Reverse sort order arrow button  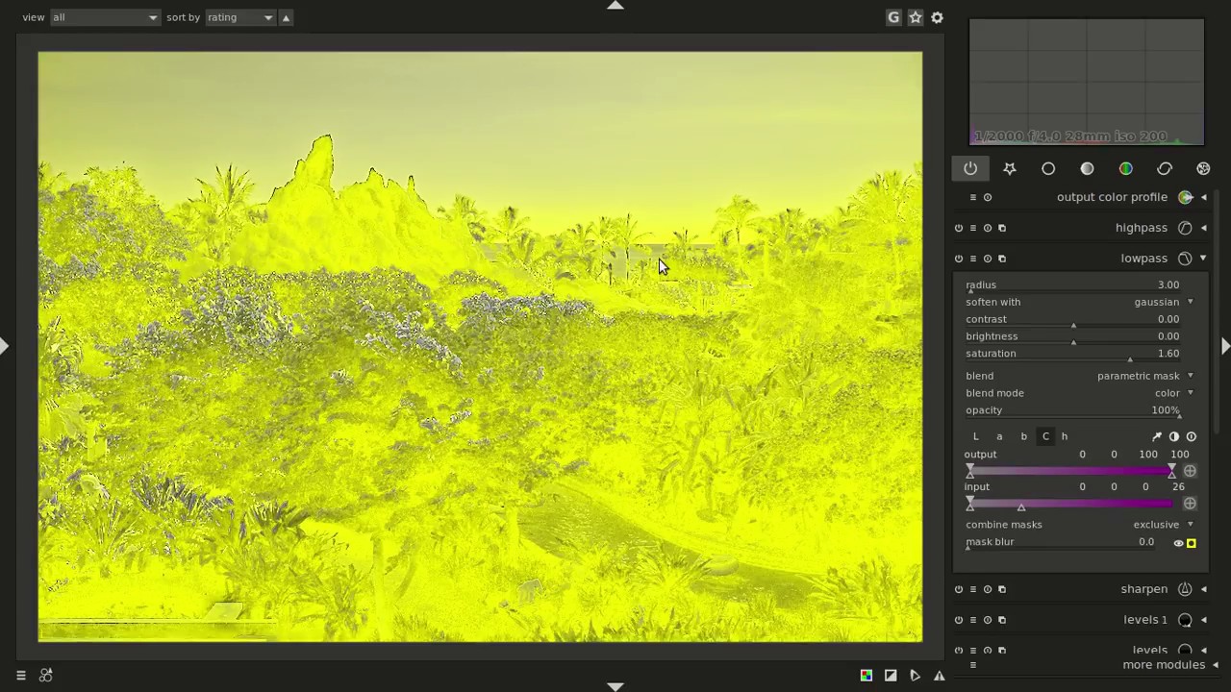point(286,17)
